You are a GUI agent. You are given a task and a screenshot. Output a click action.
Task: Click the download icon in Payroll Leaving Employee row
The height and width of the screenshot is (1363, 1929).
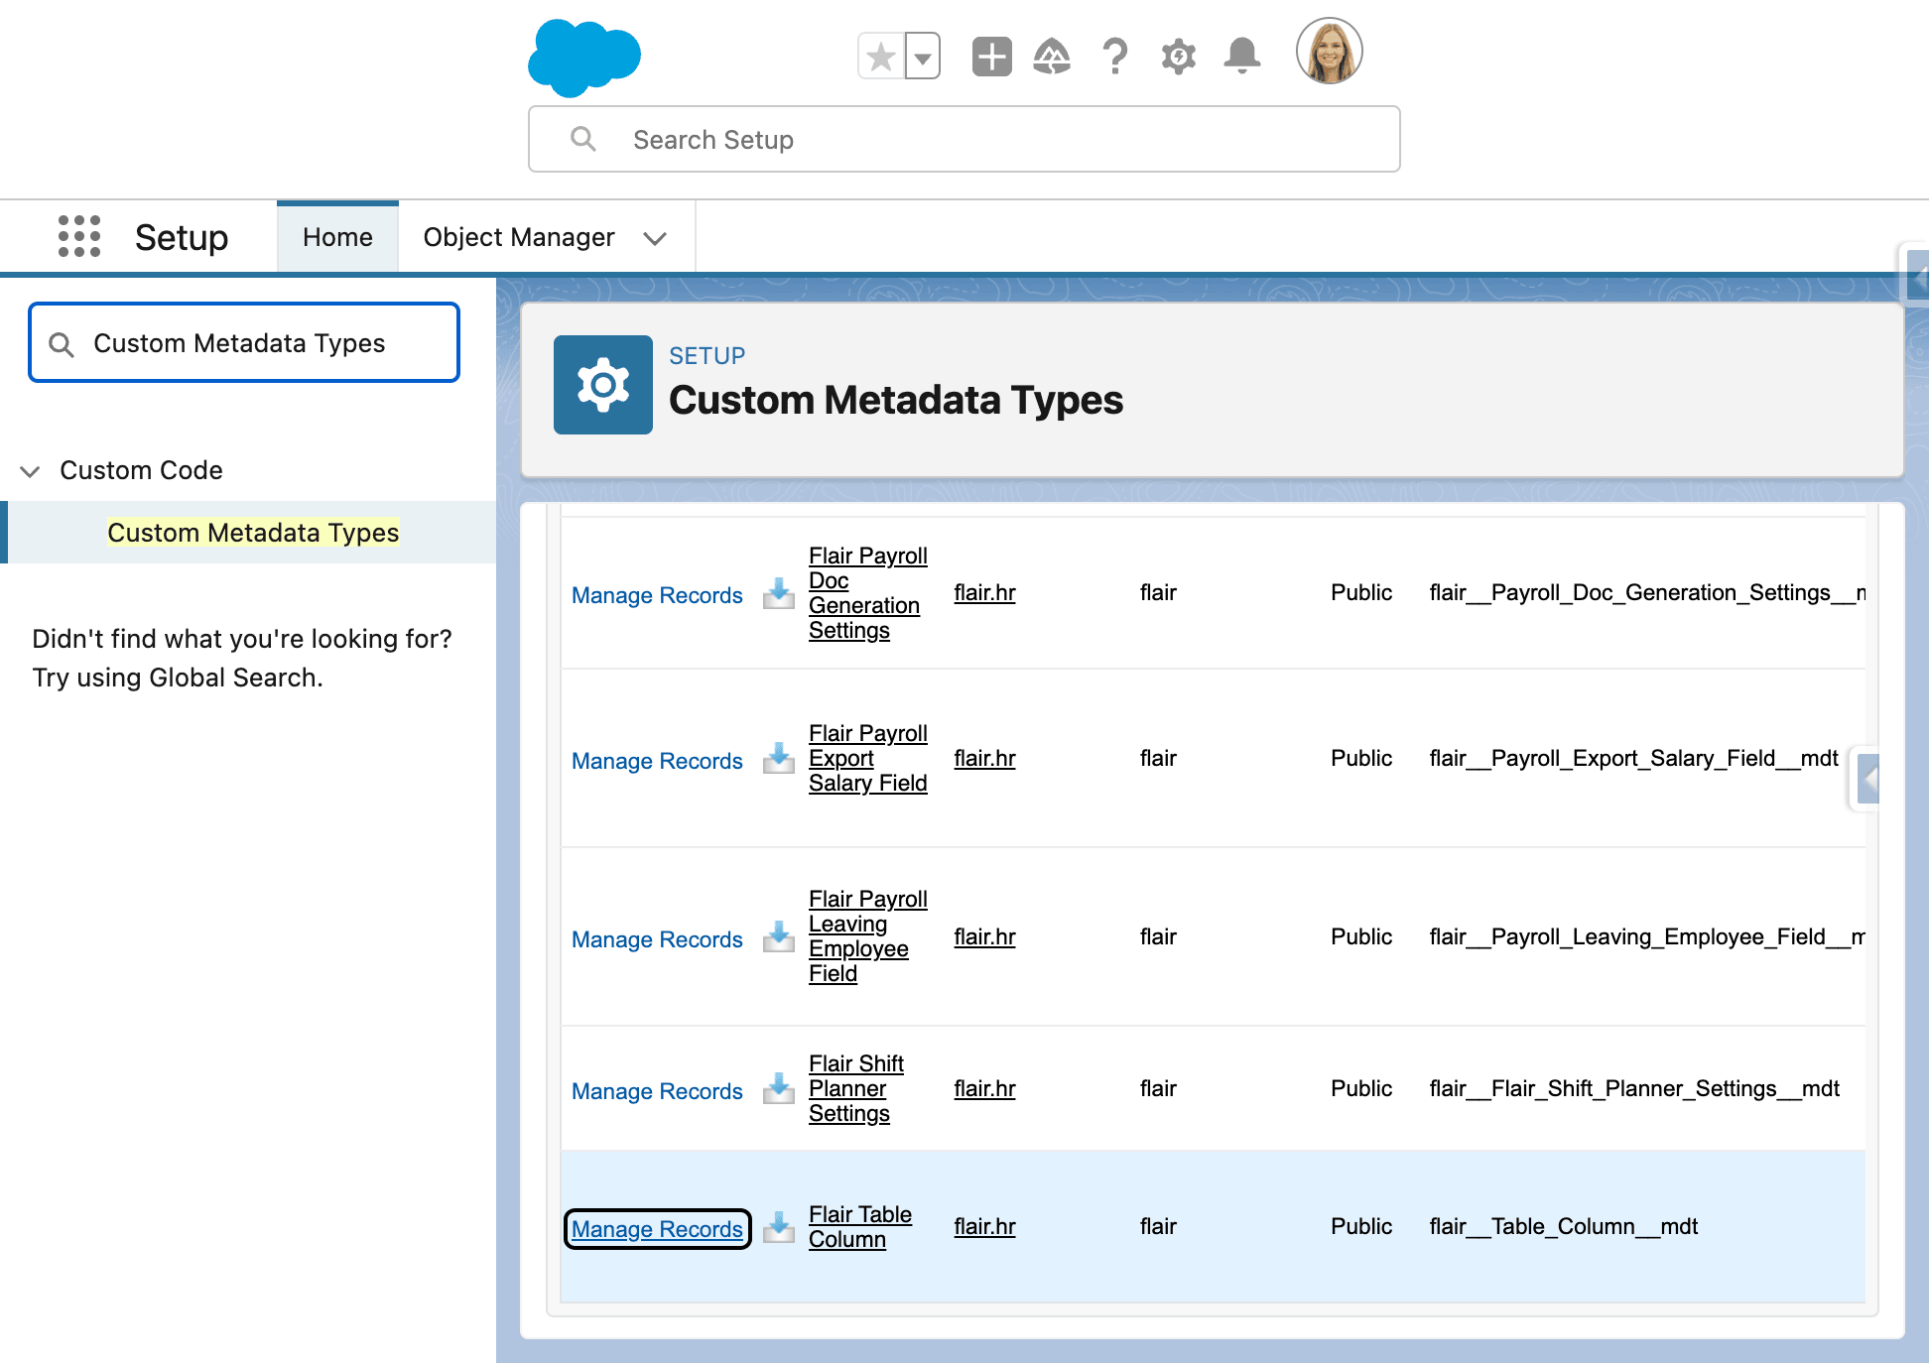(779, 936)
